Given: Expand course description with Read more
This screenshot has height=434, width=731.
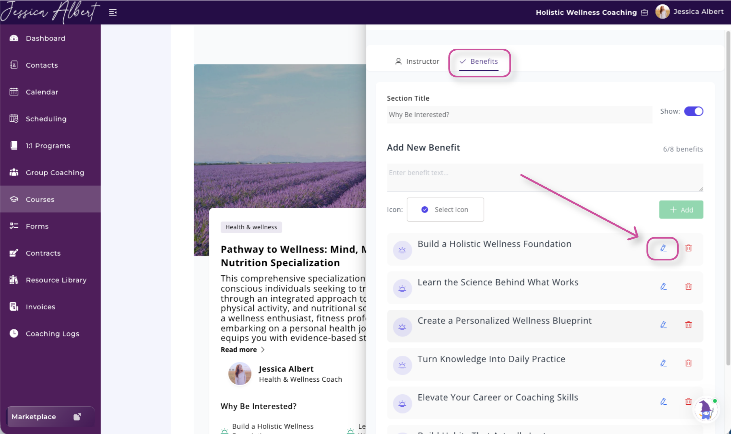Looking at the screenshot, I should point(242,350).
